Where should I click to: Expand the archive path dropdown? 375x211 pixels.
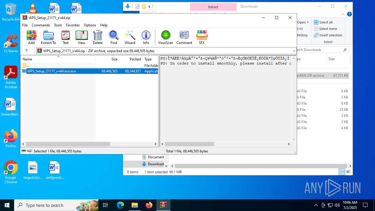tap(294, 51)
